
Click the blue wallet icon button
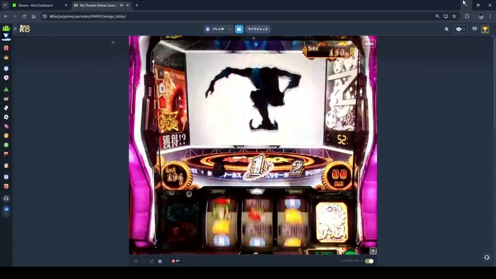click(x=239, y=29)
